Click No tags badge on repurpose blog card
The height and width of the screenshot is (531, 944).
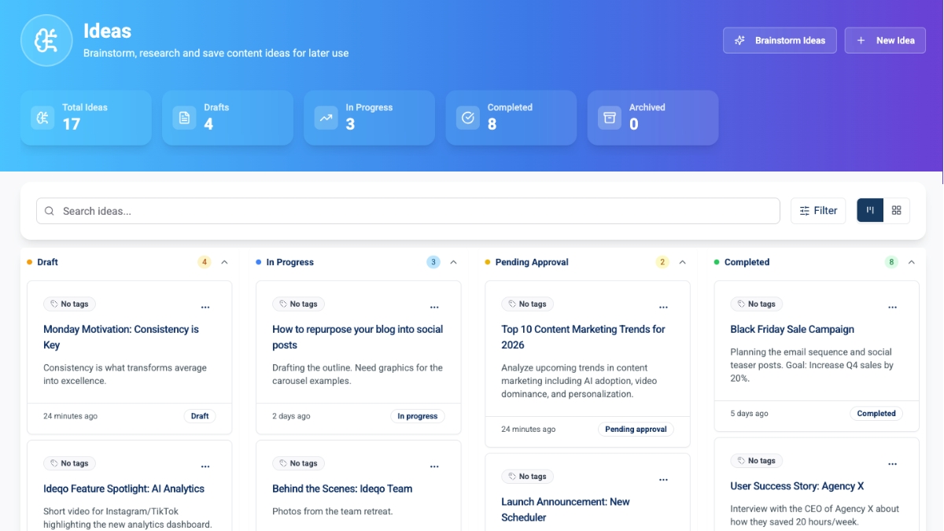(298, 304)
